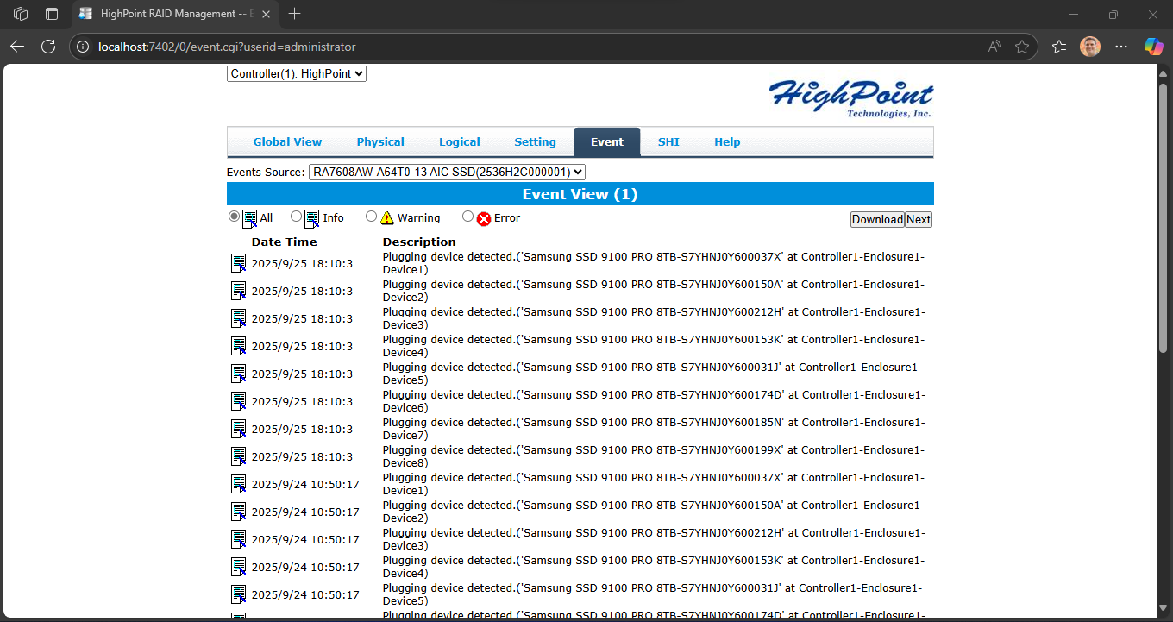This screenshot has width=1173, height=622.
Task: Switch to the Physical tab
Action: [380, 141]
